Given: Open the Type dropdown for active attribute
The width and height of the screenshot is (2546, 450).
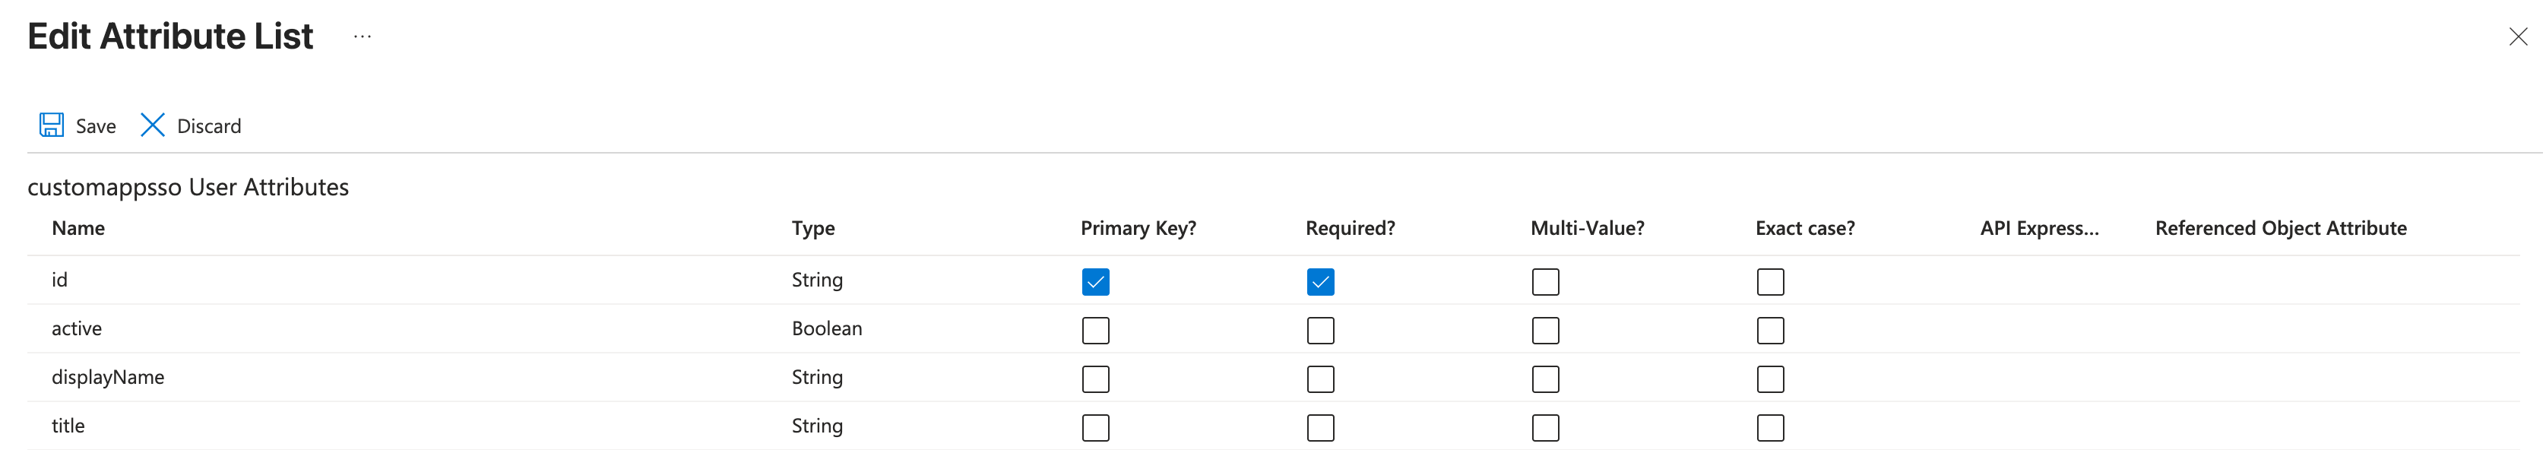Looking at the screenshot, I should click(x=827, y=329).
